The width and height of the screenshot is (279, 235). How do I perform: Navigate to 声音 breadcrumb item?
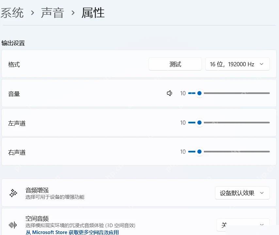click(52, 13)
